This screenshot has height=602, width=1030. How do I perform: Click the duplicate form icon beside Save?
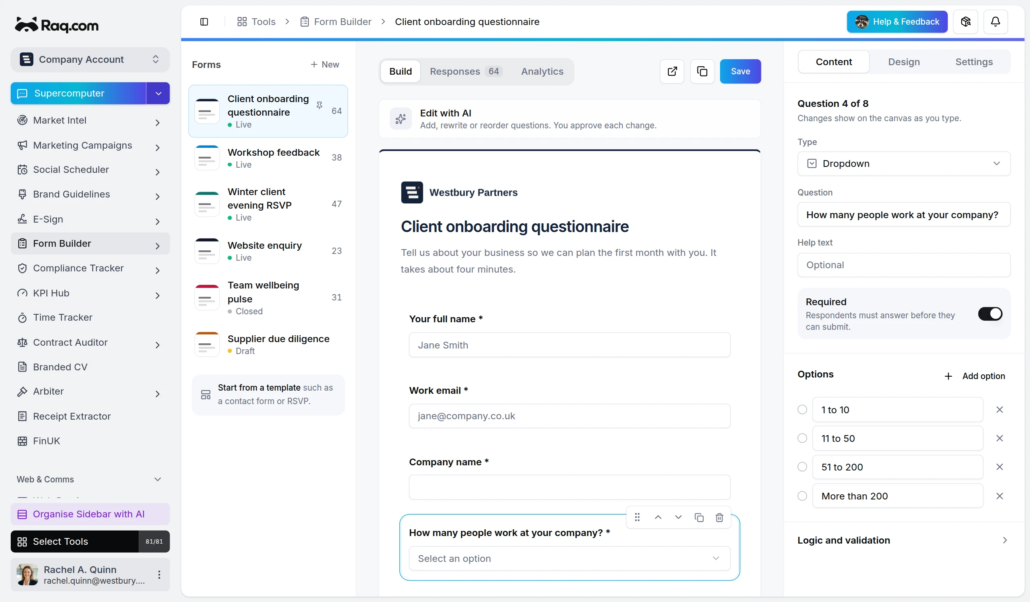click(702, 71)
